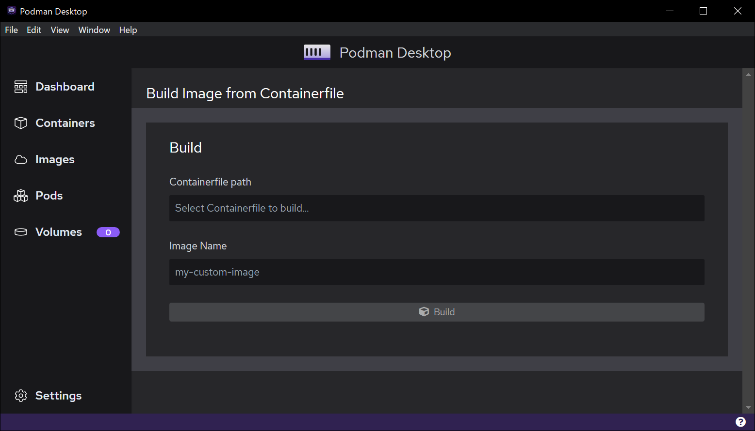Image resolution: width=755 pixels, height=431 pixels.
Task: Click the Podman Desktop logo in header
Action: tap(317, 52)
